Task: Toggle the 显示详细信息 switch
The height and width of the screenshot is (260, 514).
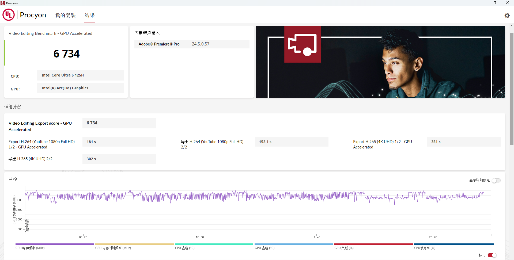Action: point(496,181)
